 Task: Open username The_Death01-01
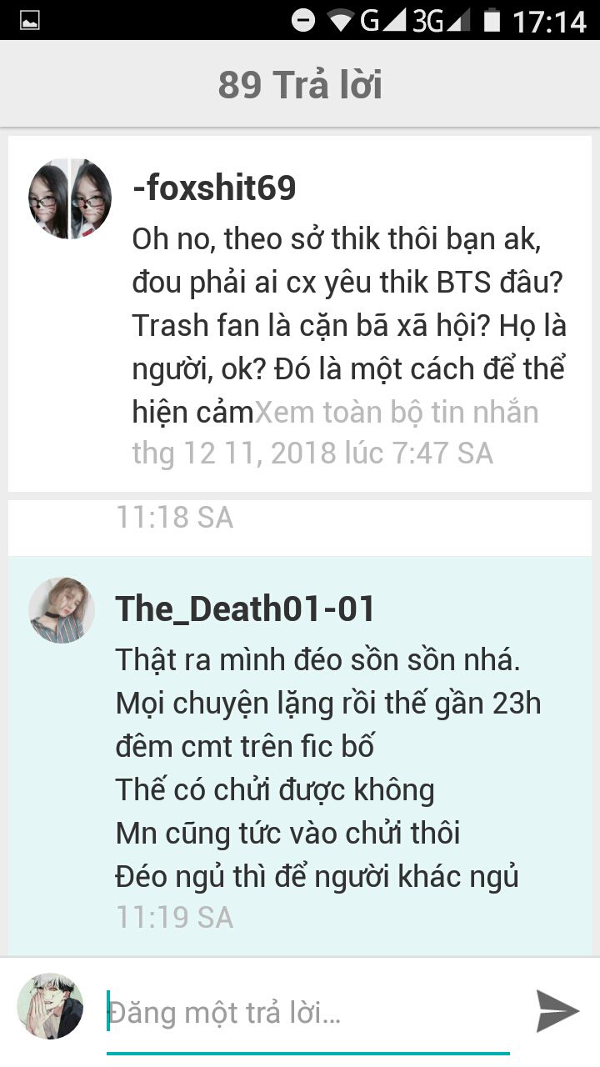pos(246,609)
